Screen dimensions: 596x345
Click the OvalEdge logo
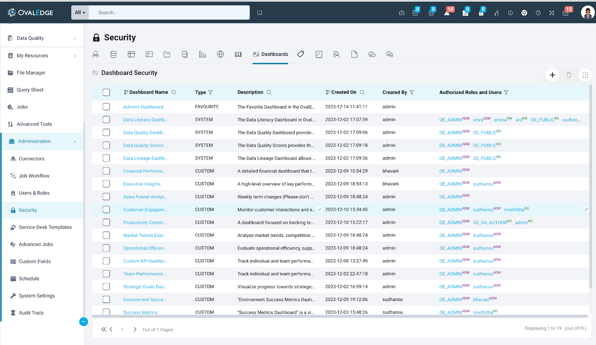[31, 13]
